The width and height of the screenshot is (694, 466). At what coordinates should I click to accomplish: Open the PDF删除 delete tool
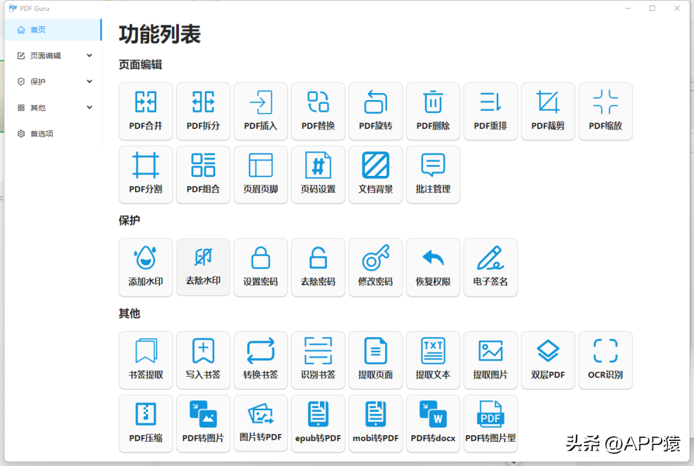433,111
